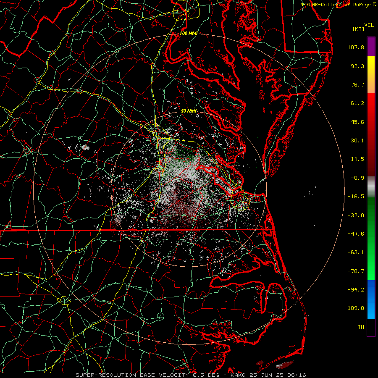Screen dimensions: 378x378
Task: Select the 61.2 legend value
Action: pyautogui.click(x=357, y=103)
